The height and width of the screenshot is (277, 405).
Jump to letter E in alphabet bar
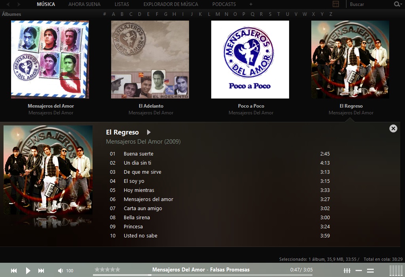[148, 14]
